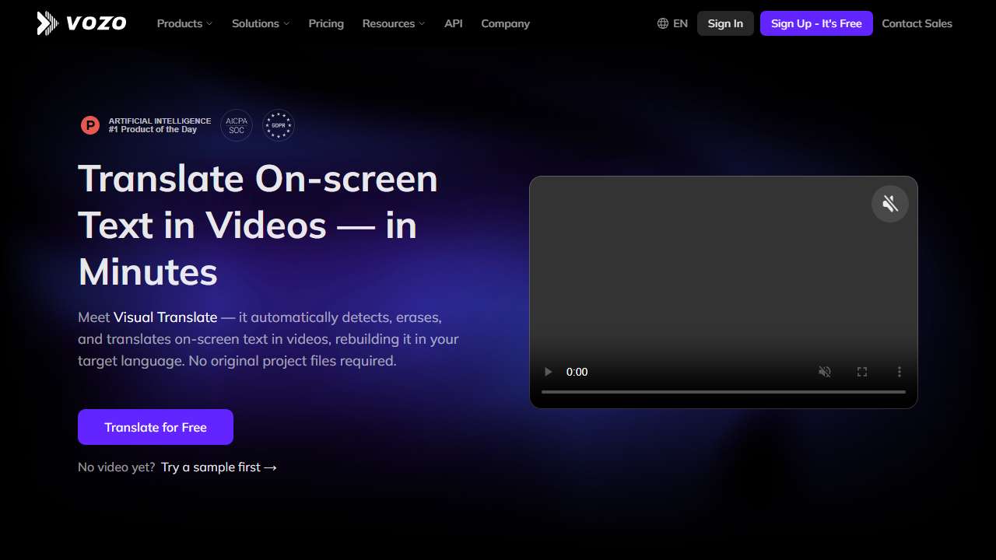Click the Vozo logo icon
This screenshot has height=560, width=996.
pyautogui.click(x=47, y=23)
